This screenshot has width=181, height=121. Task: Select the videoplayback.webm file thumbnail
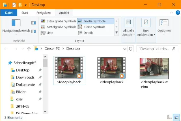(154, 69)
